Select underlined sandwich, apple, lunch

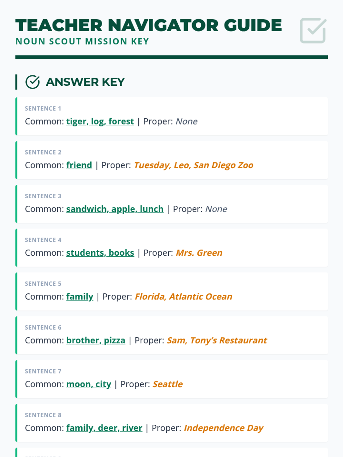[115, 209]
